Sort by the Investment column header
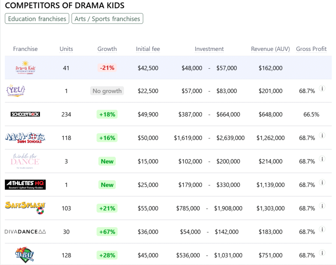This screenshot has width=336, height=265. click(x=209, y=49)
